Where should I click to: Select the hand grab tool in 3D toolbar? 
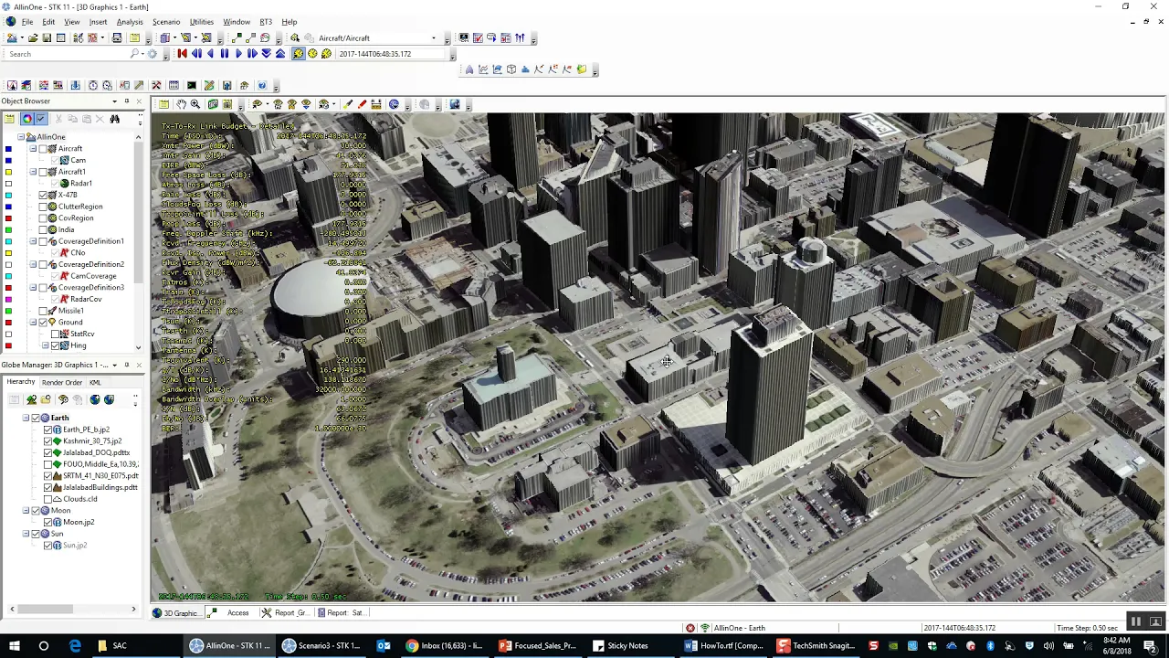click(x=181, y=104)
